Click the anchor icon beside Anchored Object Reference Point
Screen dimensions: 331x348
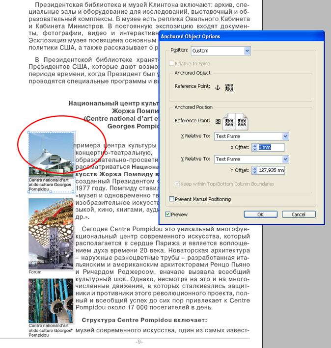click(x=218, y=87)
